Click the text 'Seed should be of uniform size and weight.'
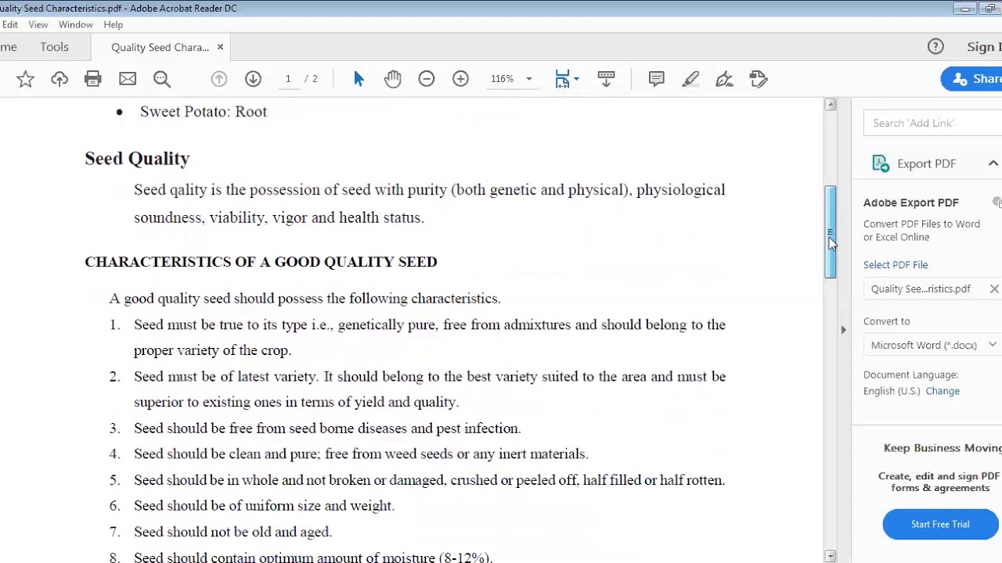The height and width of the screenshot is (563, 1002). tap(264, 506)
